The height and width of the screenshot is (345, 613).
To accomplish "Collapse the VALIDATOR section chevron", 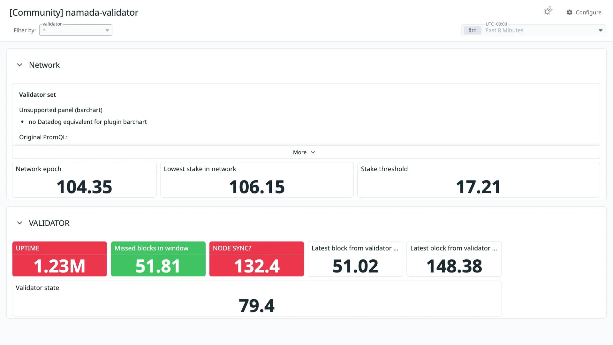I will (x=19, y=223).
